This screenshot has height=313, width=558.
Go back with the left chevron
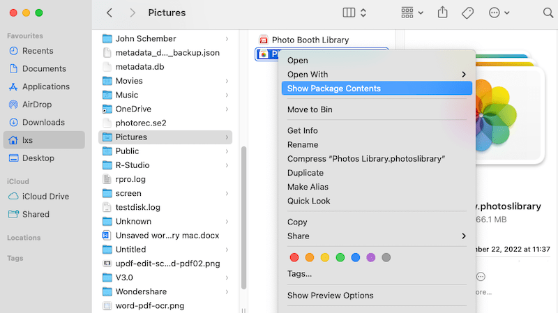click(110, 13)
